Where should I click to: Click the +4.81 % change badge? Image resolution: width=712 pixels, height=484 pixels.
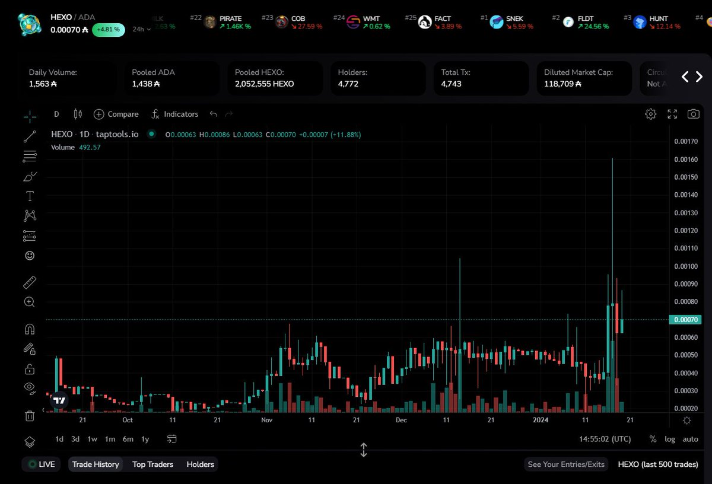109,29
